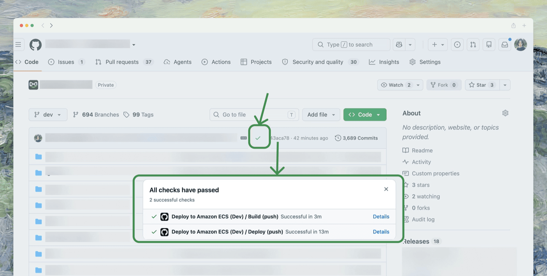The height and width of the screenshot is (276, 547).
Task: Click the commit status checkmark
Action: click(x=258, y=138)
